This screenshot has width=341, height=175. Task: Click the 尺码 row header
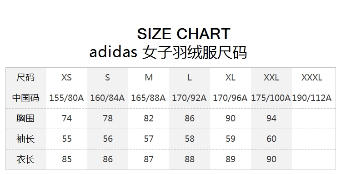(25, 77)
